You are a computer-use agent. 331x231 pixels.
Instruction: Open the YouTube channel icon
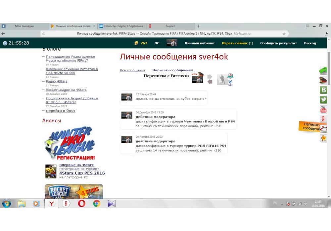pos(323,109)
